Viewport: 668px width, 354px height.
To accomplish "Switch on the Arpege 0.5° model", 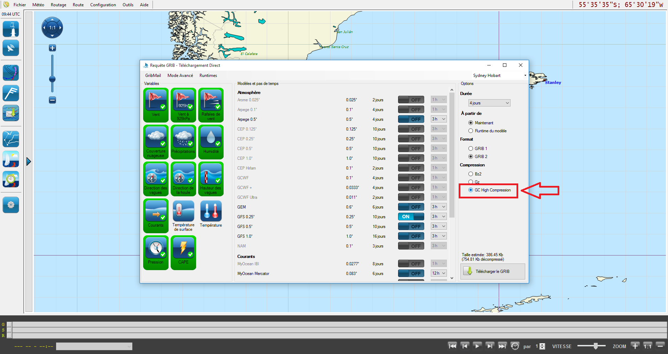I will point(411,119).
